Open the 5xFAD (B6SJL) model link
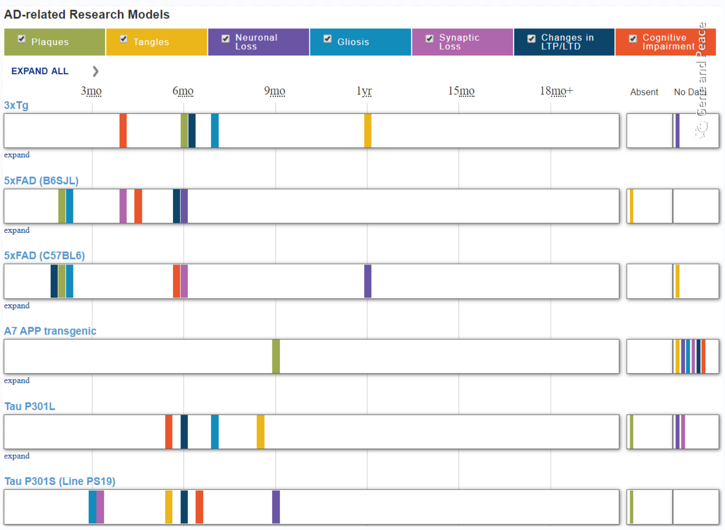 (x=41, y=181)
